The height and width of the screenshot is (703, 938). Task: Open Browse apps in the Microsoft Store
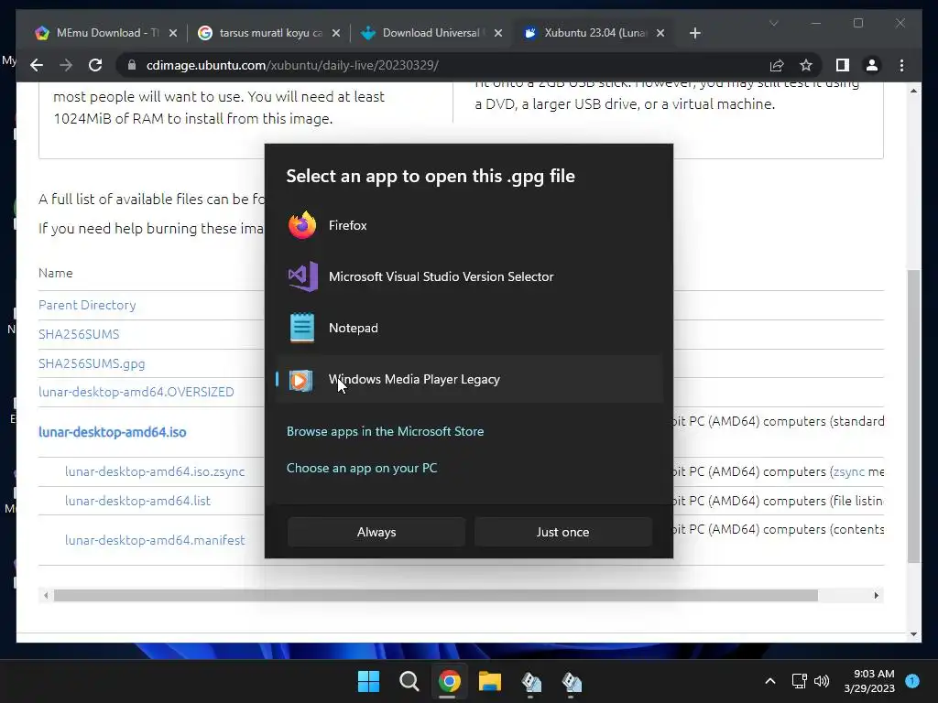click(x=385, y=431)
